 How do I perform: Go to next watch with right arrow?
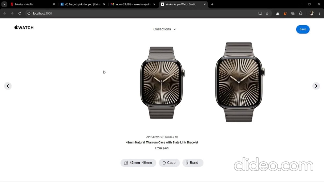click(x=316, y=86)
